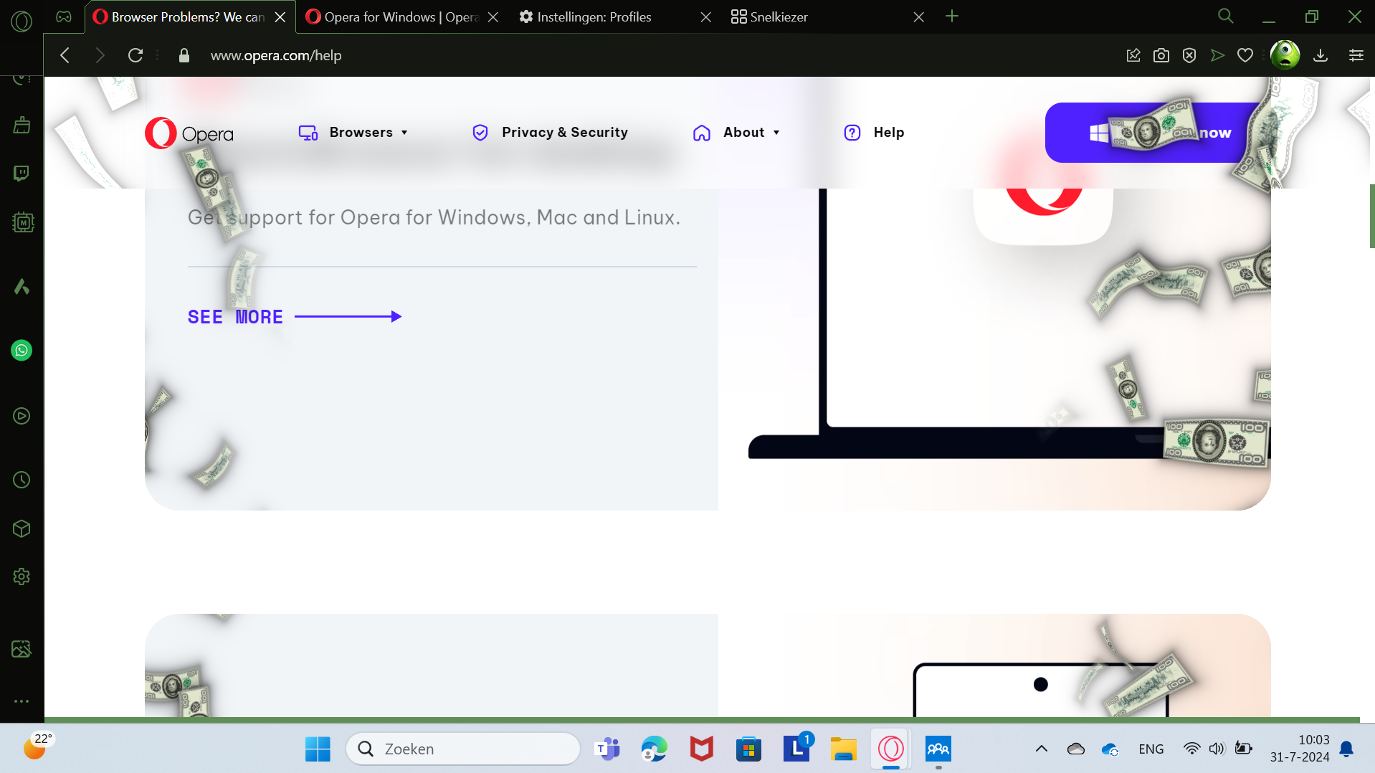The height and width of the screenshot is (773, 1375).
Task: Search open tabs with magnifier icon
Action: 1225,16
